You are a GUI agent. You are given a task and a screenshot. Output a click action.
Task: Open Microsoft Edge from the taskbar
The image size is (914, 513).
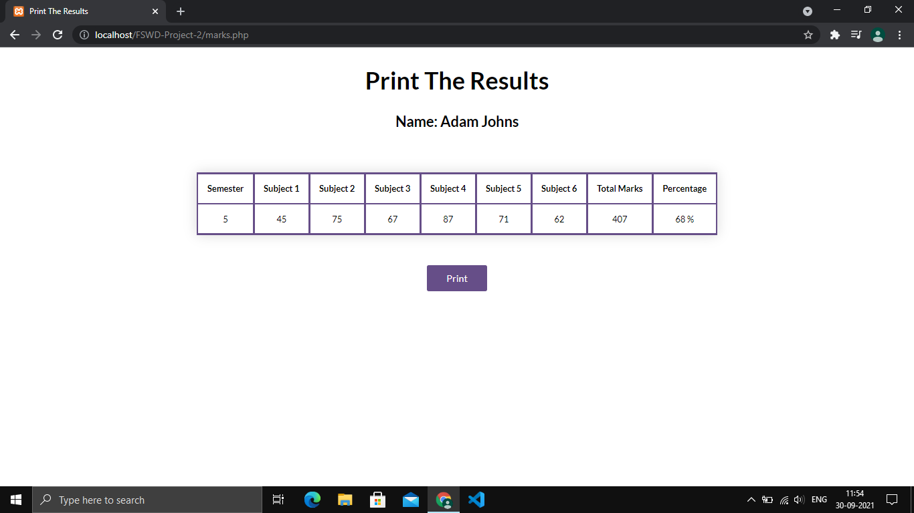coord(312,499)
